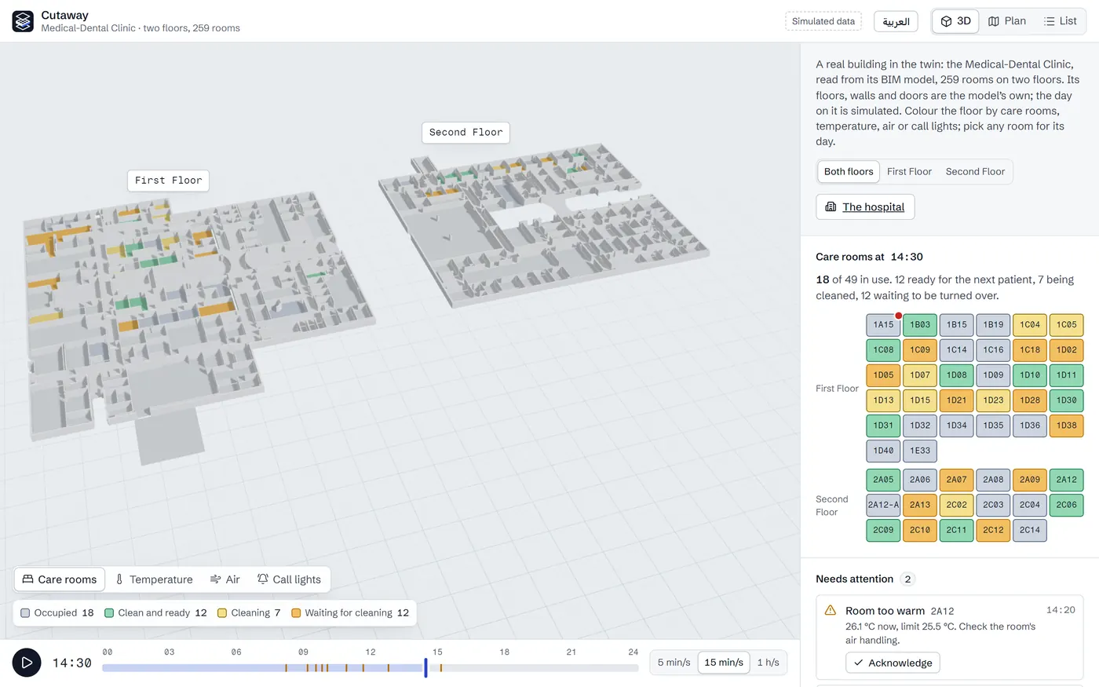The height and width of the screenshot is (687, 1099).
Task: Select room 2A13 tile
Action: pos(920,505)
